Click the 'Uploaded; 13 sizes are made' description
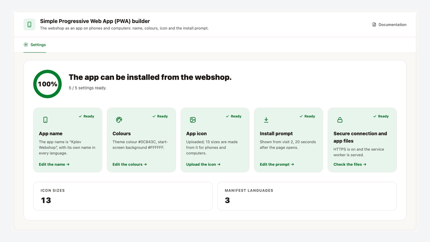The image size is (430, 242). click(x=212, y=147)
